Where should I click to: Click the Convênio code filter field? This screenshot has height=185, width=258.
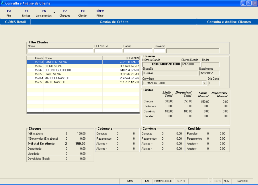coord(159,51)
